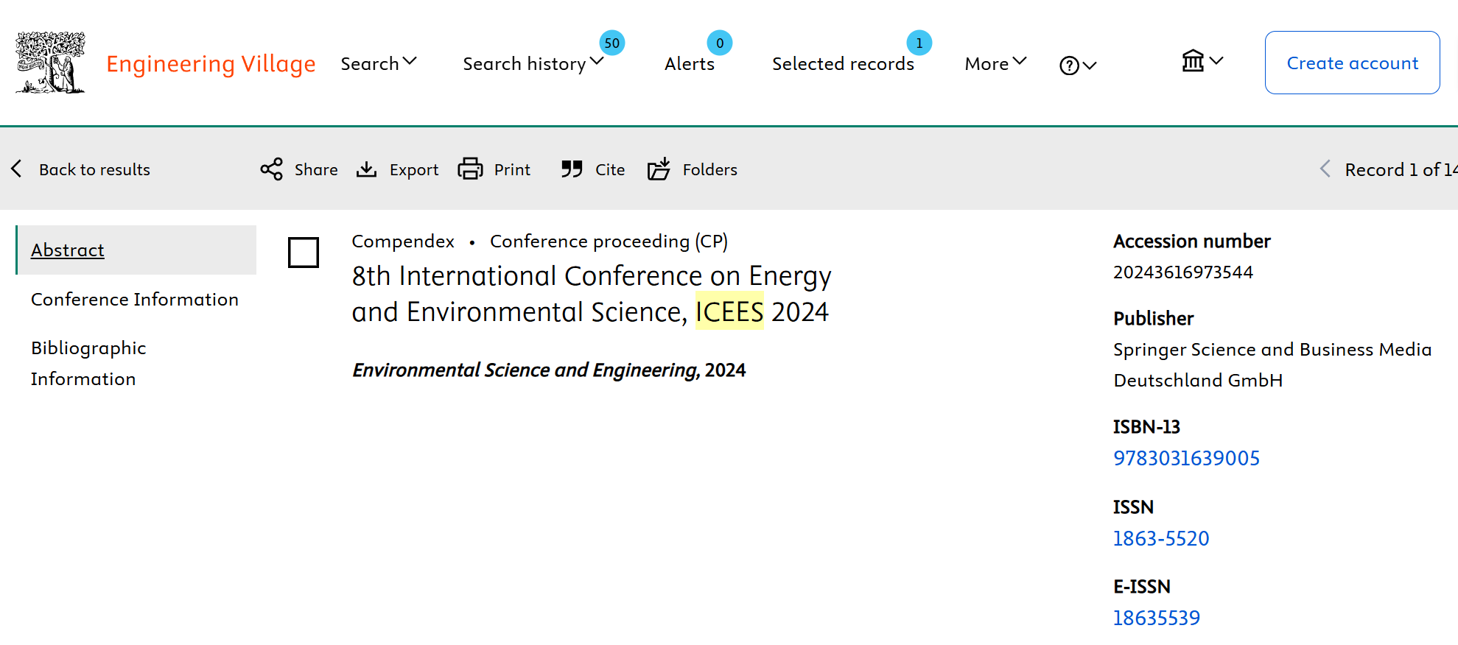
Task: Click the 0 alerts badge
Action: click(720, 43)
